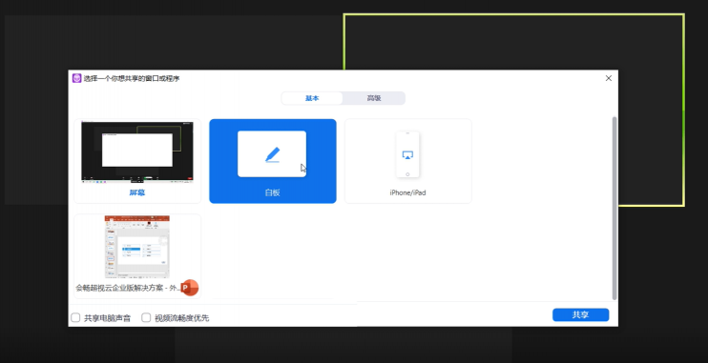Switch to the 高级 tab
Screen dimensions: 708x363
(374, 98)
